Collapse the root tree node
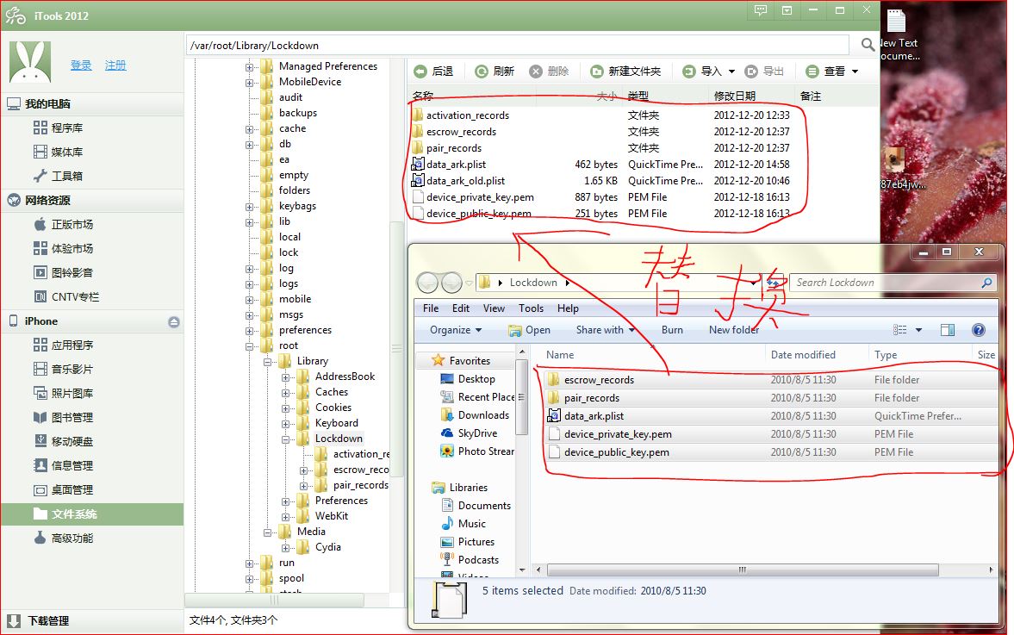This screenshot has width=1014, height=635. (249, 346)
